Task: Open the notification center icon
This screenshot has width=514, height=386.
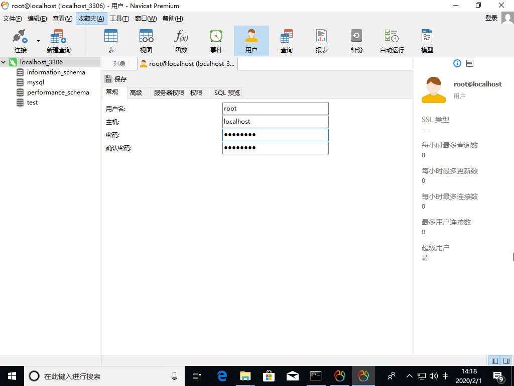Action: pyautogui.click(x=498, y=376)
